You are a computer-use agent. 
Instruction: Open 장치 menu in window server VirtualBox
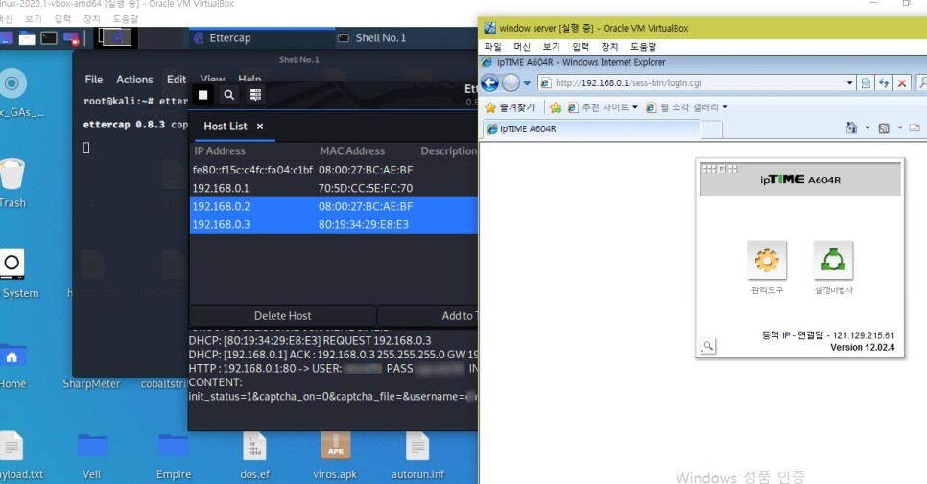610,47
